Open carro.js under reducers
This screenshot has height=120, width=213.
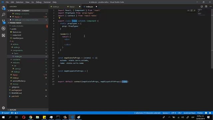click(18, 69)
